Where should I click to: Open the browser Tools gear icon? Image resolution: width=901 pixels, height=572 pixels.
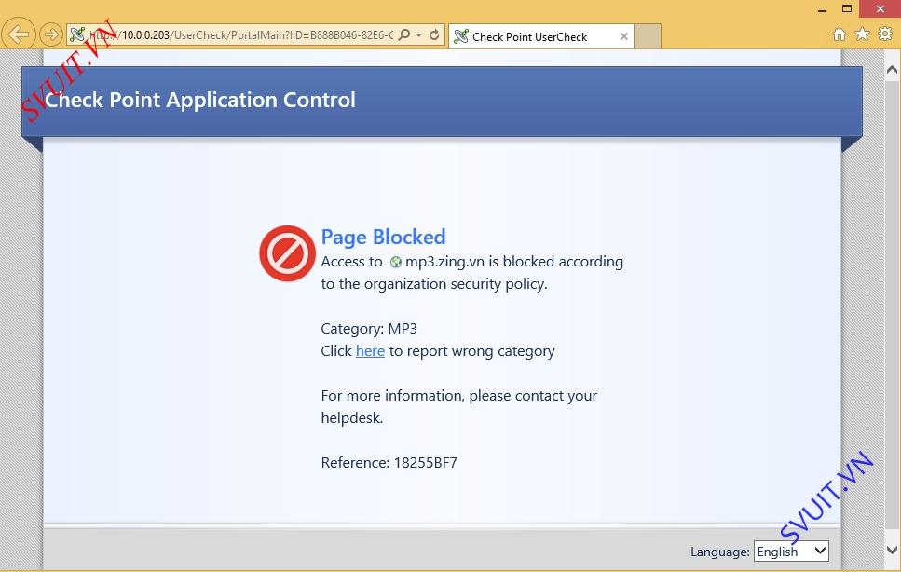(885, 34)
